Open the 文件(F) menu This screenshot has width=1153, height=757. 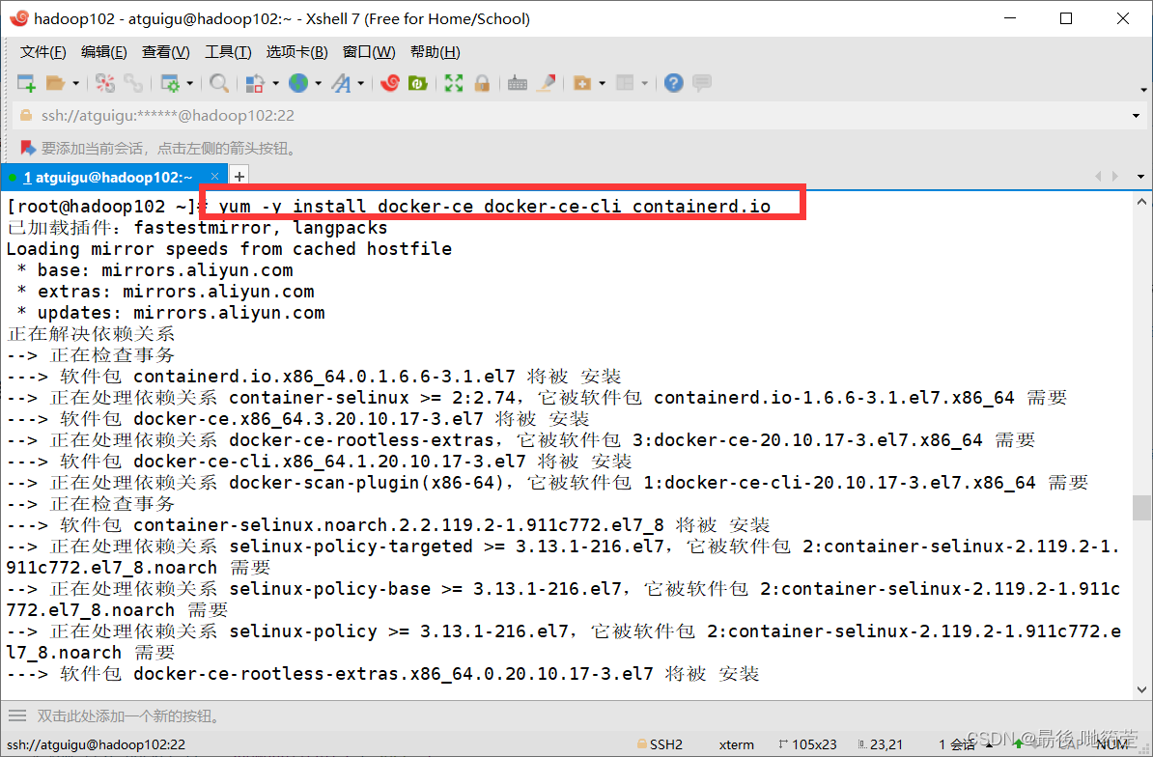point(42,52)
